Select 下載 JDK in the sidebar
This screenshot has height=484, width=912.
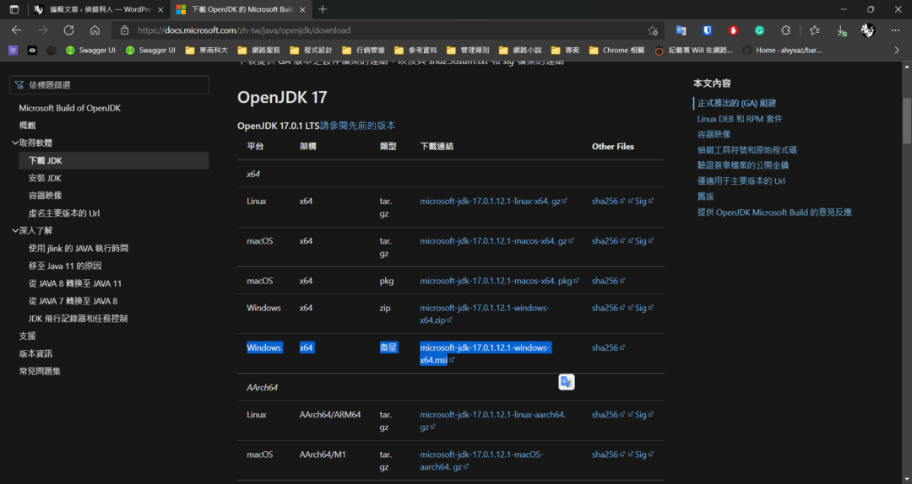tap(114, 161)
